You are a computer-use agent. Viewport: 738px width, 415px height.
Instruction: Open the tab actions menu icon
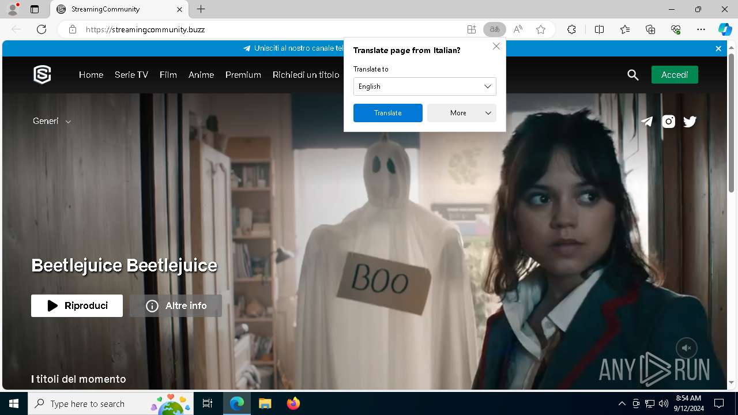click(35, 9)
